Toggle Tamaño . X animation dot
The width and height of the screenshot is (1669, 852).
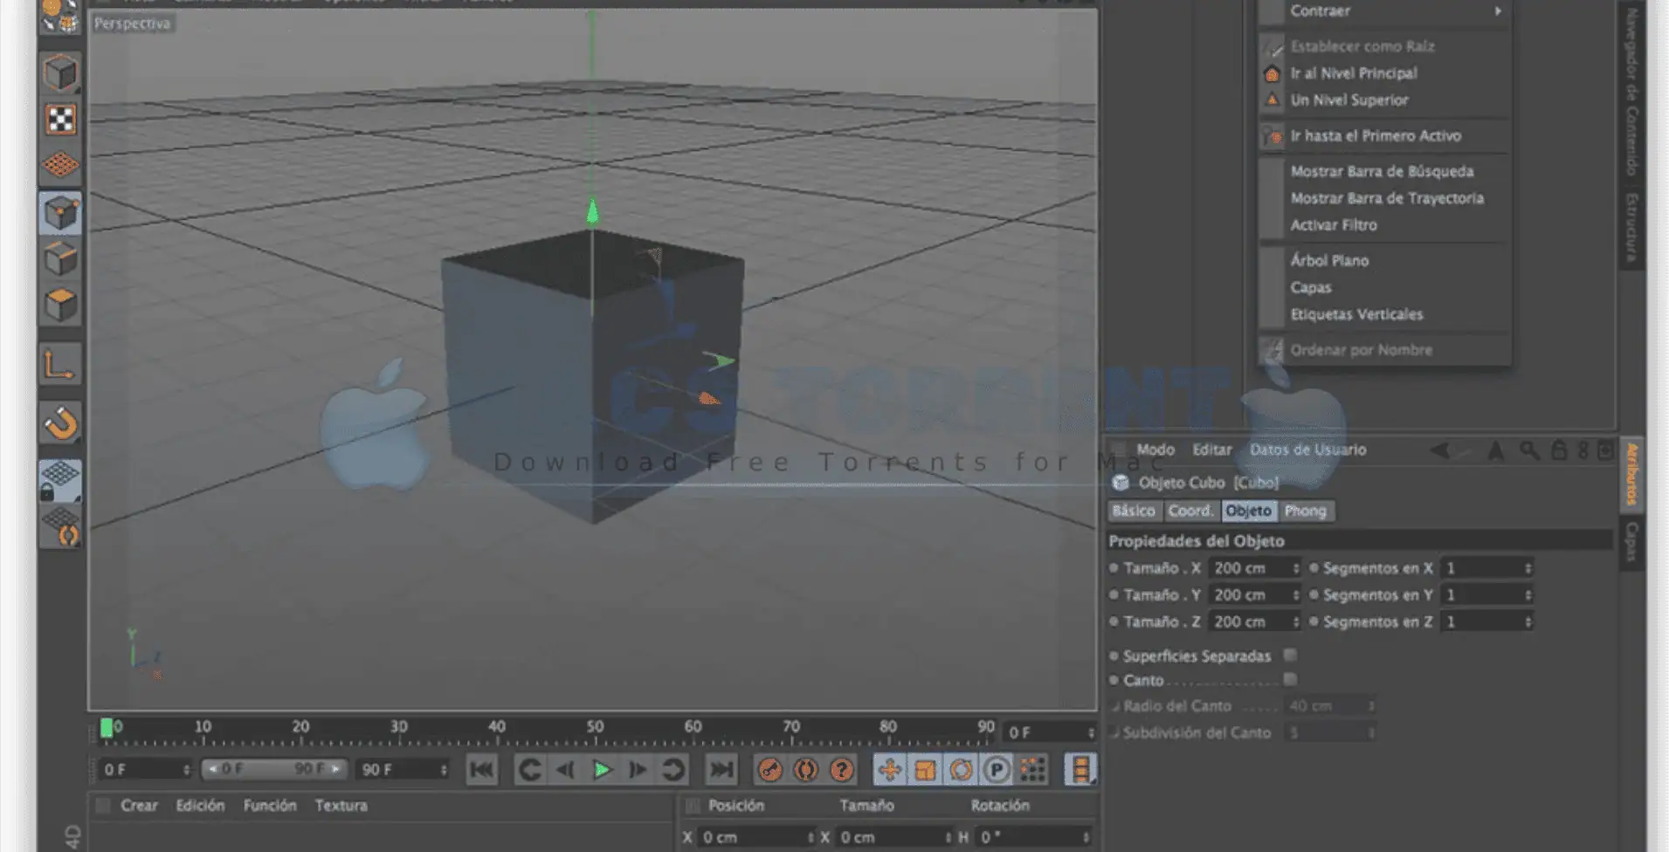[1114, 568]
